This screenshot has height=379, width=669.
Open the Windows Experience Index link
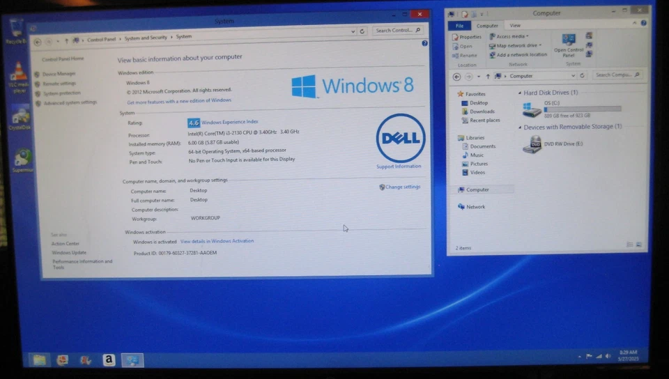[x=229, y=122]
